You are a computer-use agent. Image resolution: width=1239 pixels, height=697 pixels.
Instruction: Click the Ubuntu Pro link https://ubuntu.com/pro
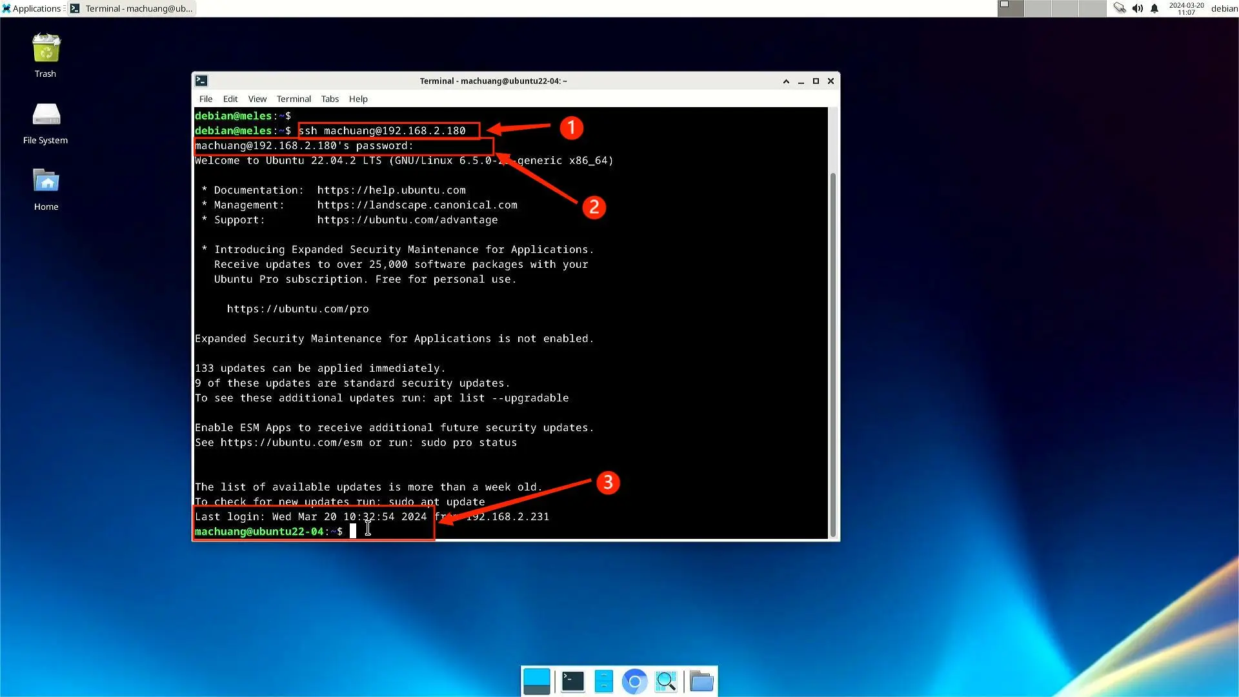coord(297,308)
